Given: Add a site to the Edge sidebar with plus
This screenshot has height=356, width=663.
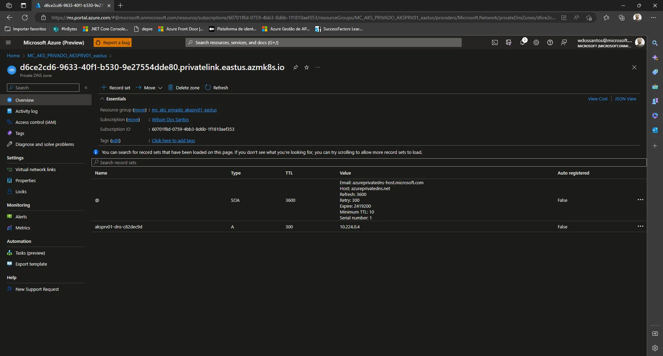Looking at the screenshot, I should coord(655,146).
